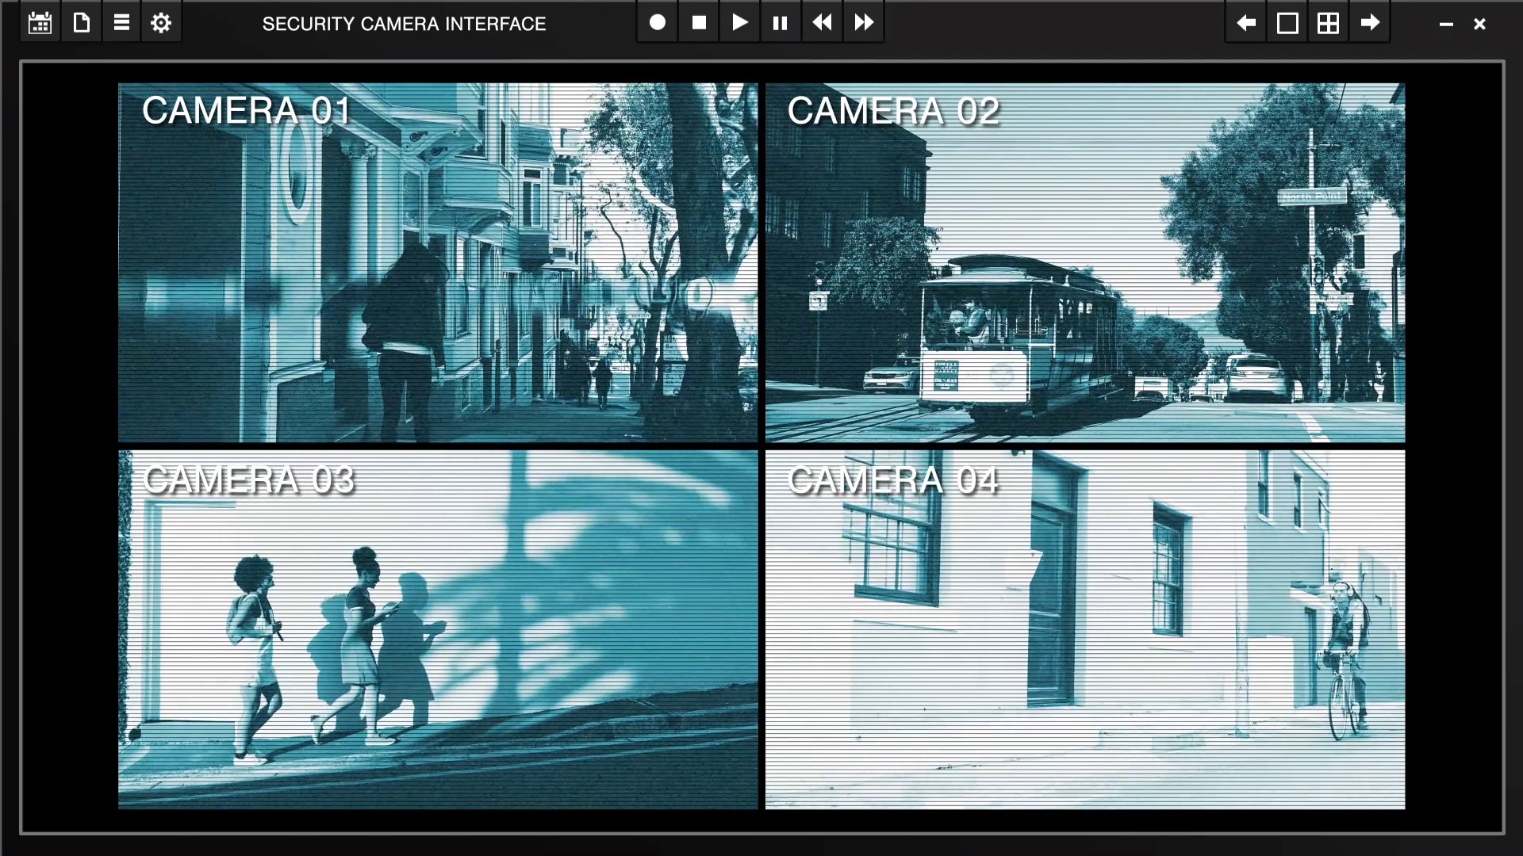Switch to single camera view layout
The height and width of the screenshot is (856, 1523).
pyautogui.click(x=1287, y=23)
